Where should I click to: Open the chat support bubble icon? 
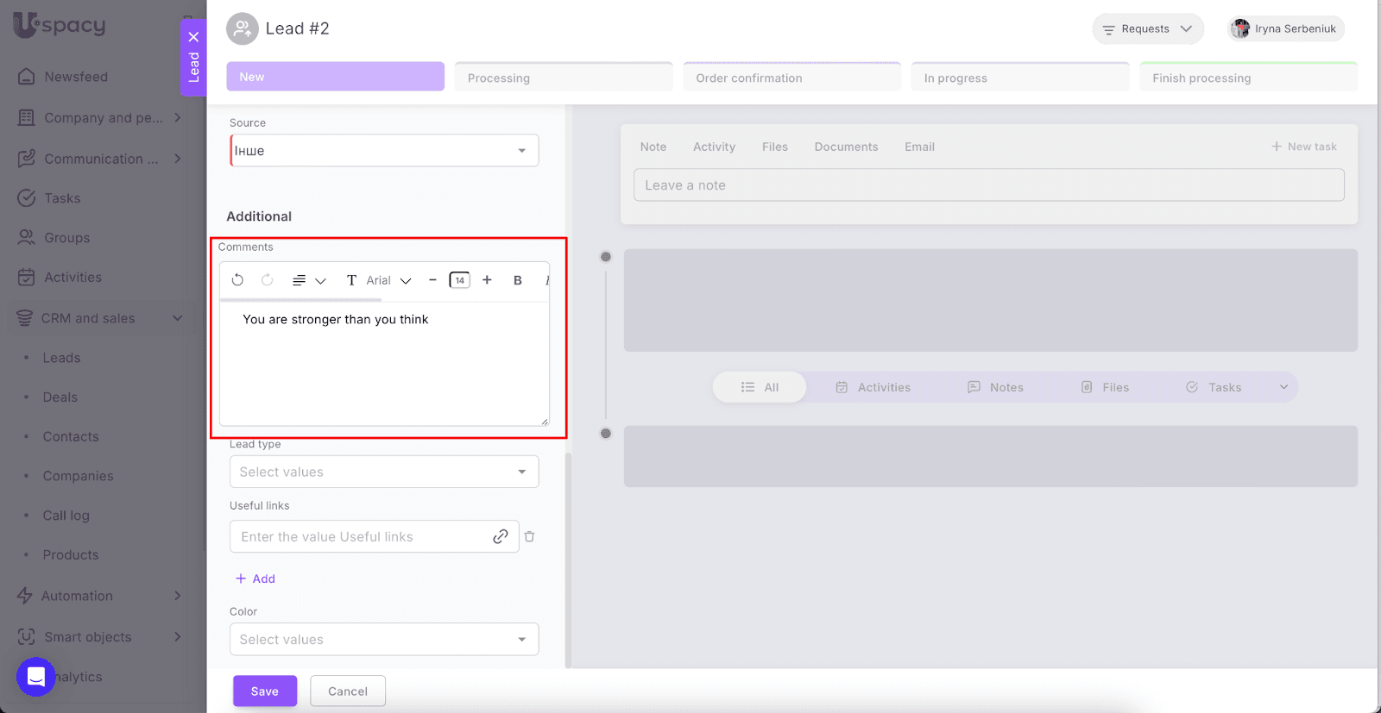coord(35,677)
